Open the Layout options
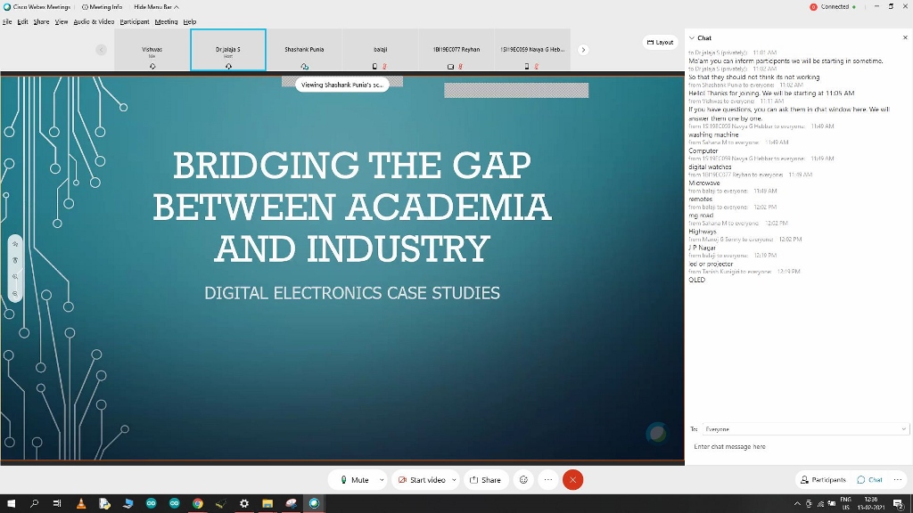The width and height of the screenshot is (913, 513). click(x=660, y=43)
